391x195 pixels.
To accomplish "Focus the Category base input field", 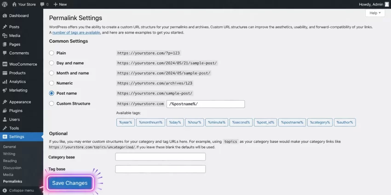I will pyautogui.click(x=161, y=157).
